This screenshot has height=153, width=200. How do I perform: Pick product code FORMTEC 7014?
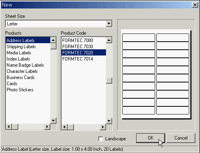[x=84, y=59]
